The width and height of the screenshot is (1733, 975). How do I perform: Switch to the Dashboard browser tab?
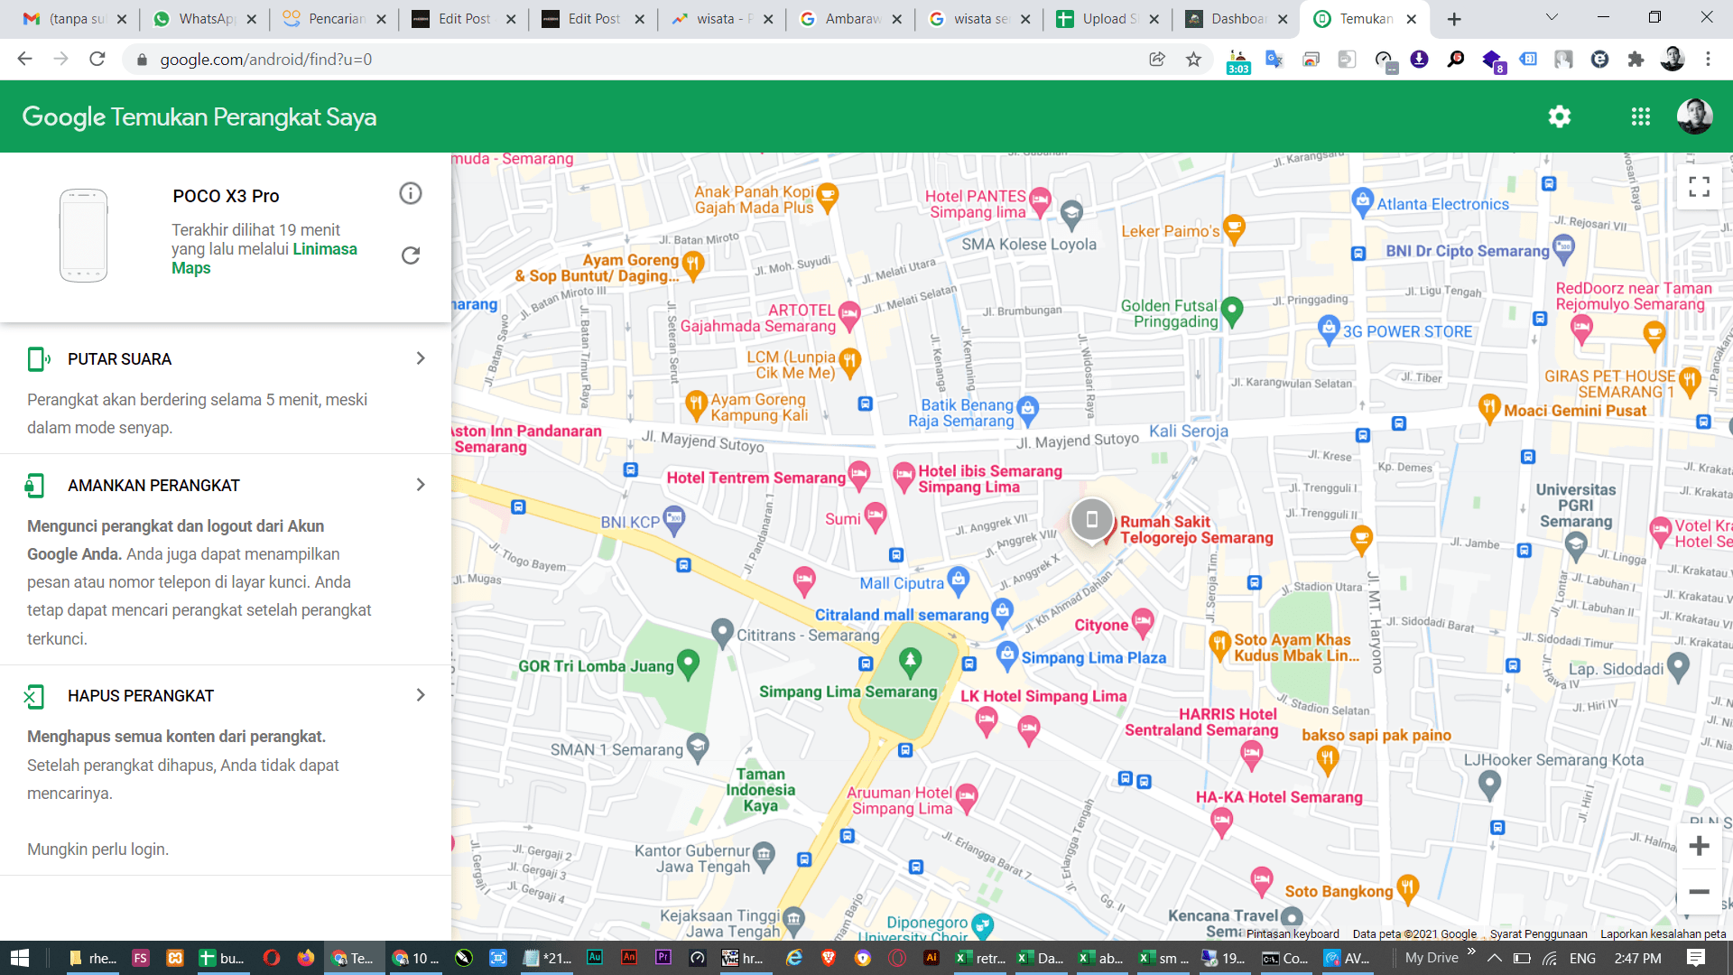point(1237,17)
